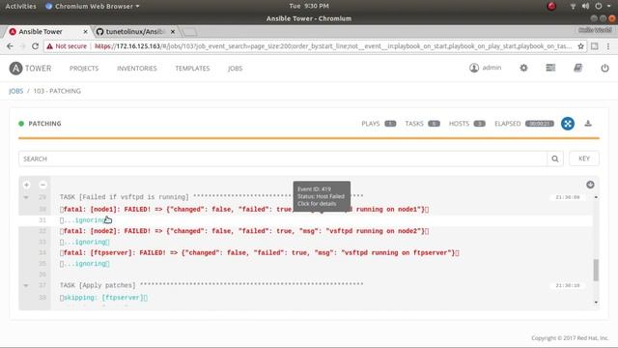This screenshot has width=618, height=348.
Task: Collapse all output with minus icon
Action: click(42, 185)
